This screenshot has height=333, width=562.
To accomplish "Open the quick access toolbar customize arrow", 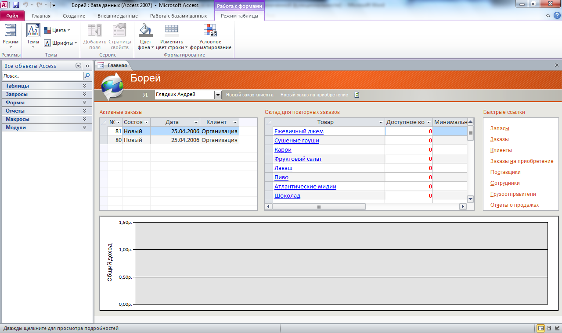I will point(54,5).
